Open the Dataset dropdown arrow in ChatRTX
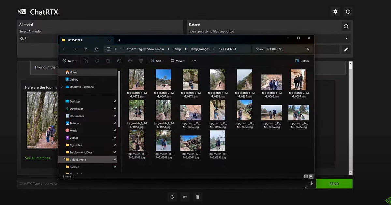Screen dimensions: 391x205 pyautogui.click(x=347, y=38)
